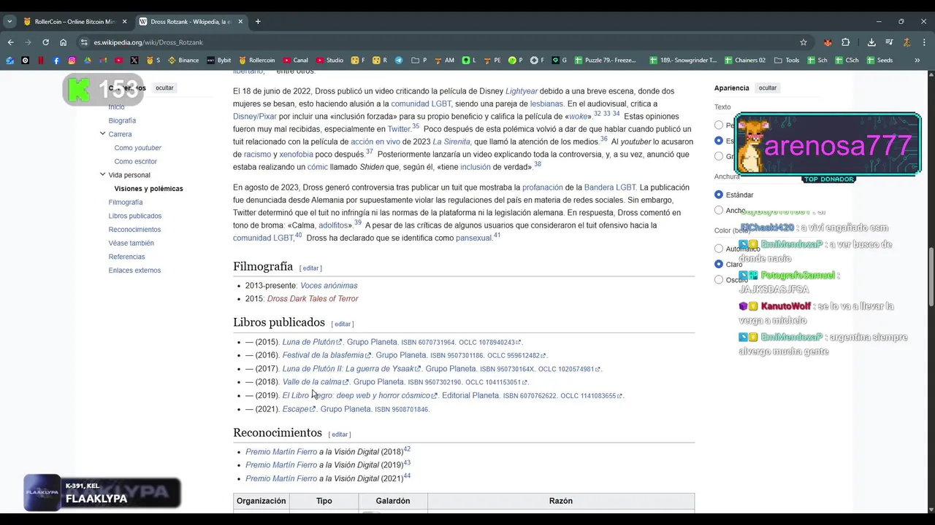Edit the Reconocimientos section
The height and width of the screenshot is (525, 935).
340,435
